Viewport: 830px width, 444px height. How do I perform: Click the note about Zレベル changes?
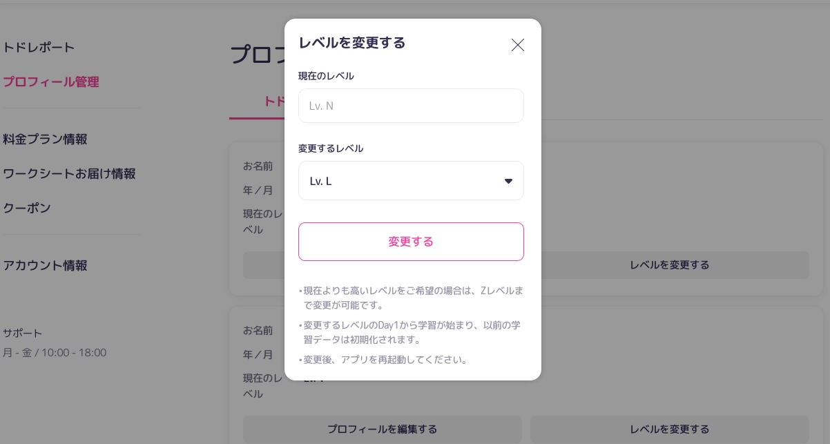pos(411,298)
